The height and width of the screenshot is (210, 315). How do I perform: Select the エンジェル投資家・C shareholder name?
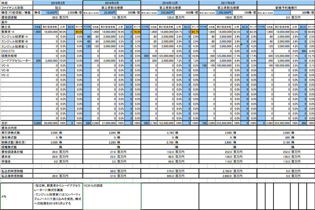(x=17, y=46)
